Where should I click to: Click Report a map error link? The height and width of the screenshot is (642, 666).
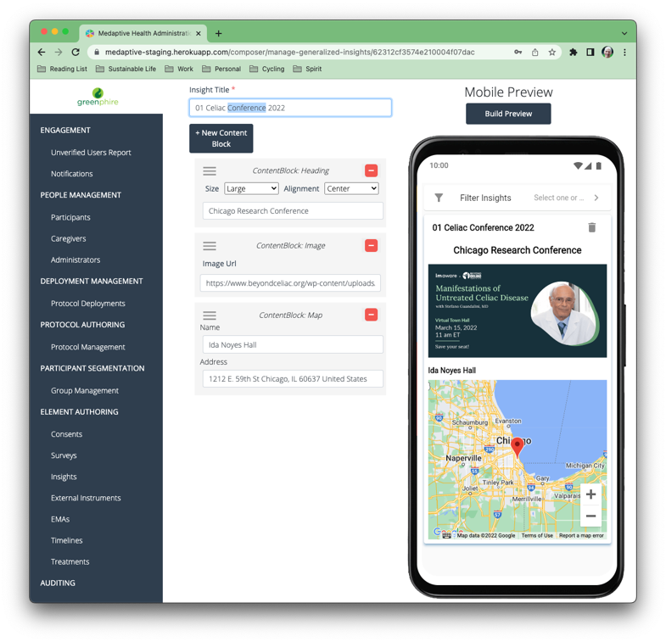click(x=581, y=536)
